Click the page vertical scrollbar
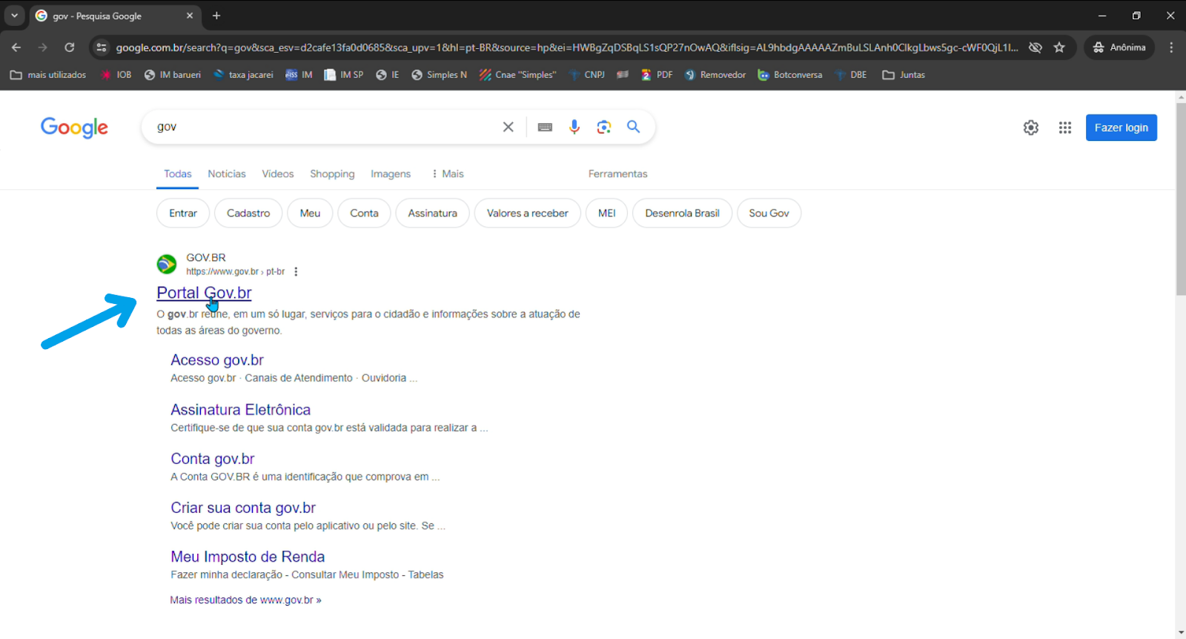Viewport: 1186px width, 639px height. click(x=1181, y=199)
